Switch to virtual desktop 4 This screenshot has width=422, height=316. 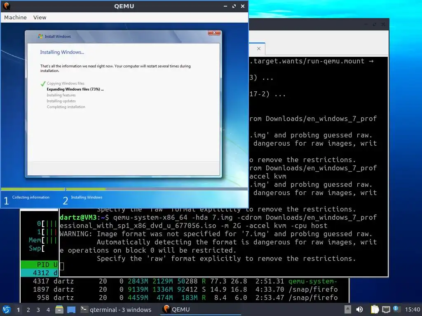pos(48,310)
